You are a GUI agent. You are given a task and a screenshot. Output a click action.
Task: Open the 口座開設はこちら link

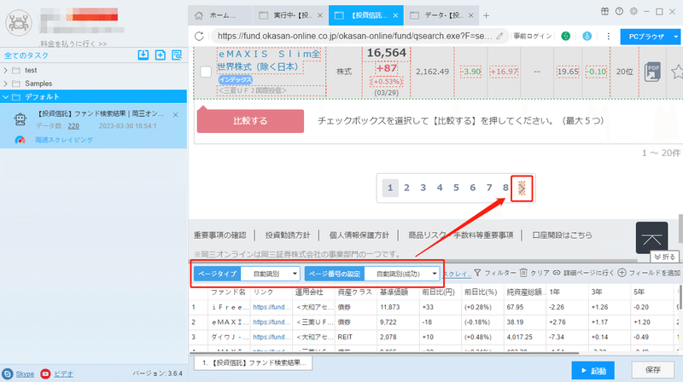click(x=562, y=235)
